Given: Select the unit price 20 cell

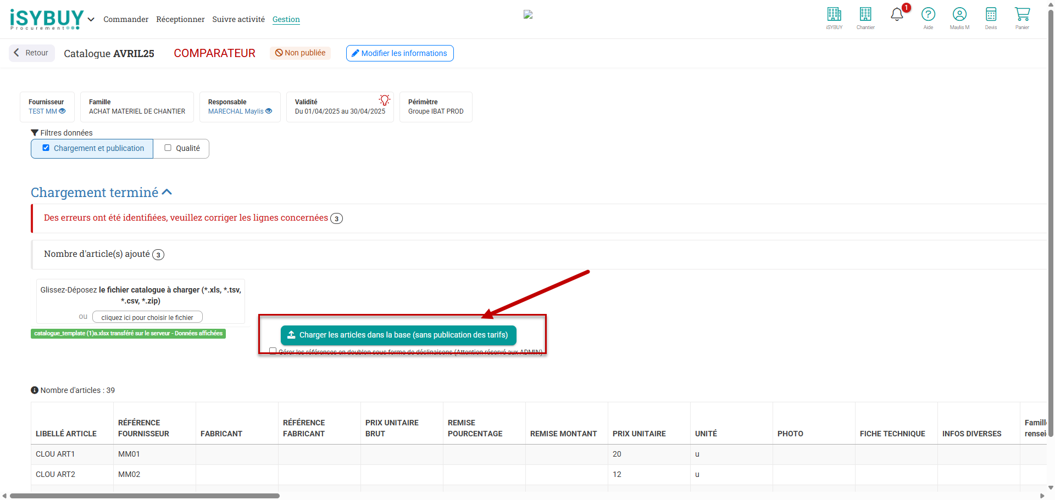Looking at the screenshot, I should tap(649, 454).
